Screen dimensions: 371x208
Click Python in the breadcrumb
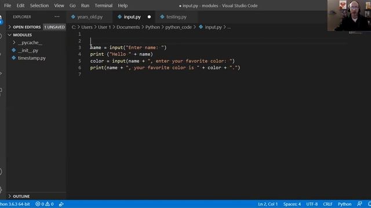[152, 27]
